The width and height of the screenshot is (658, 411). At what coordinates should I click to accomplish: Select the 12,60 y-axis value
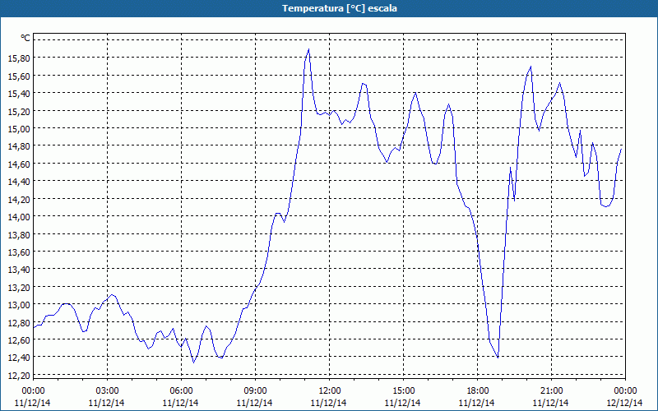pos(19,340)
